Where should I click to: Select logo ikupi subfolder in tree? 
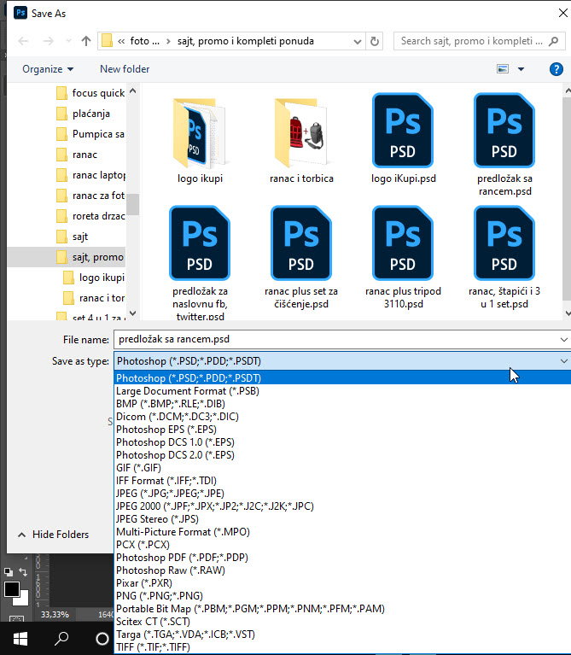(94, 278)
